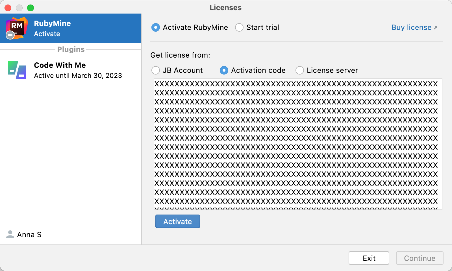Viewport: 452px width, 271px height.
Task: Click the Anna S account label
Action: click(x=29, y=235)
